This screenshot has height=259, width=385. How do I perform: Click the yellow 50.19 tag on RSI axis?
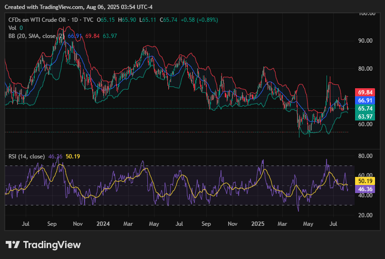pyautogui.click(x=365, y=181)
